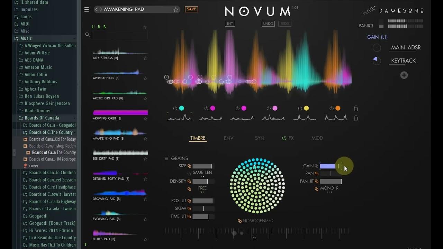Viewport: 443px width, 249px height.
Task: Click the link icon next to PAN JIT
Action: pyautogui.click(x=317, y=181)
